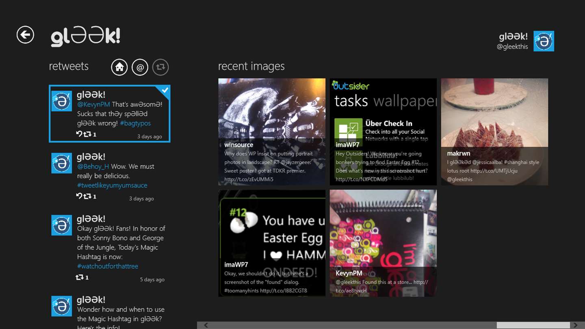Select the Sonny Bono Magic Hashtag tweet
The image size is (585, 329).
pos(110,249)
